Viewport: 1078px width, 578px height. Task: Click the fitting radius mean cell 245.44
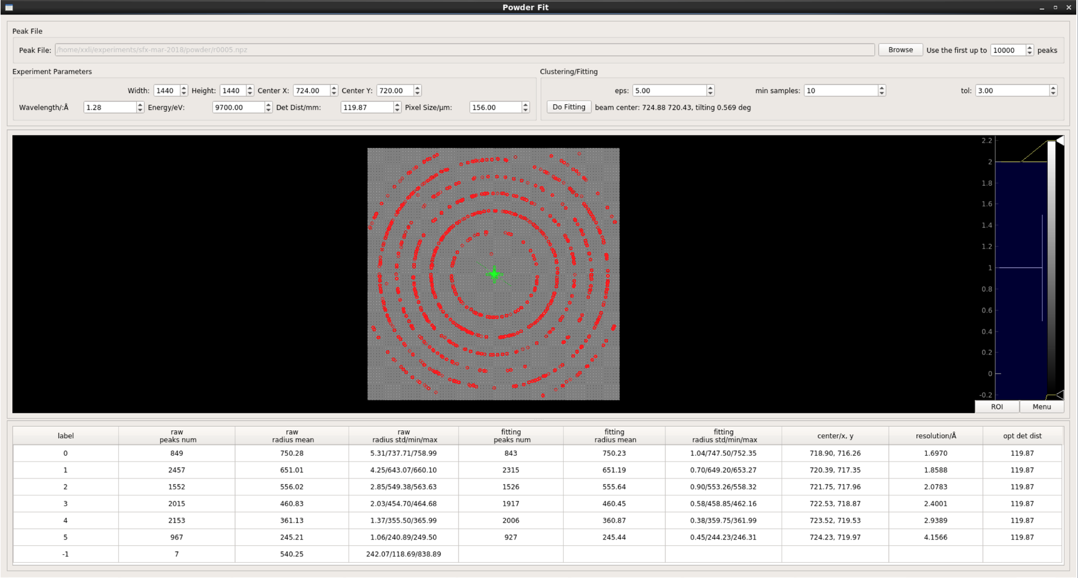(x=614, y=537)
